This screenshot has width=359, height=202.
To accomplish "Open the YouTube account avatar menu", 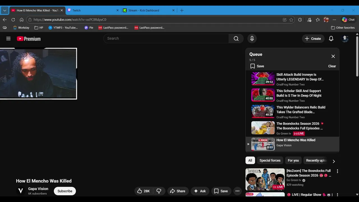I will pyautogui.click(x=345, y=39).
